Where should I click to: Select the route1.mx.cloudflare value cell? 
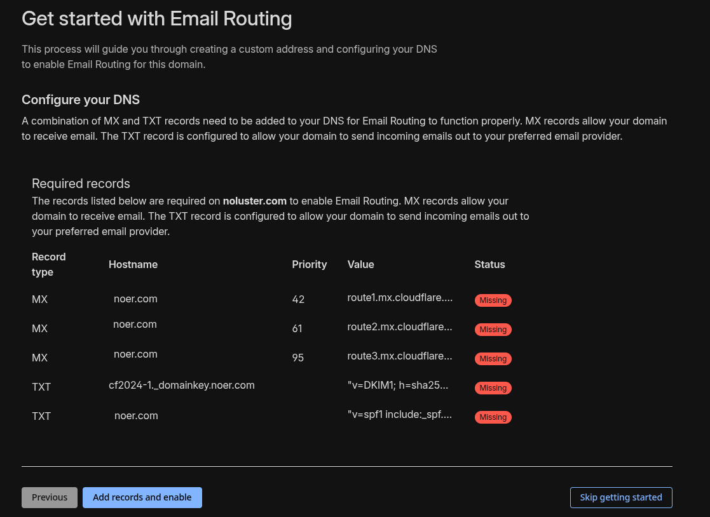pos(400,298)
